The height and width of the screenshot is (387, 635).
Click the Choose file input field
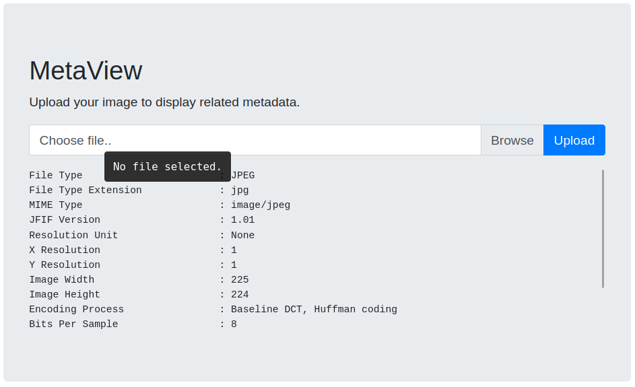pyautogui.click(x=255, y=140)
